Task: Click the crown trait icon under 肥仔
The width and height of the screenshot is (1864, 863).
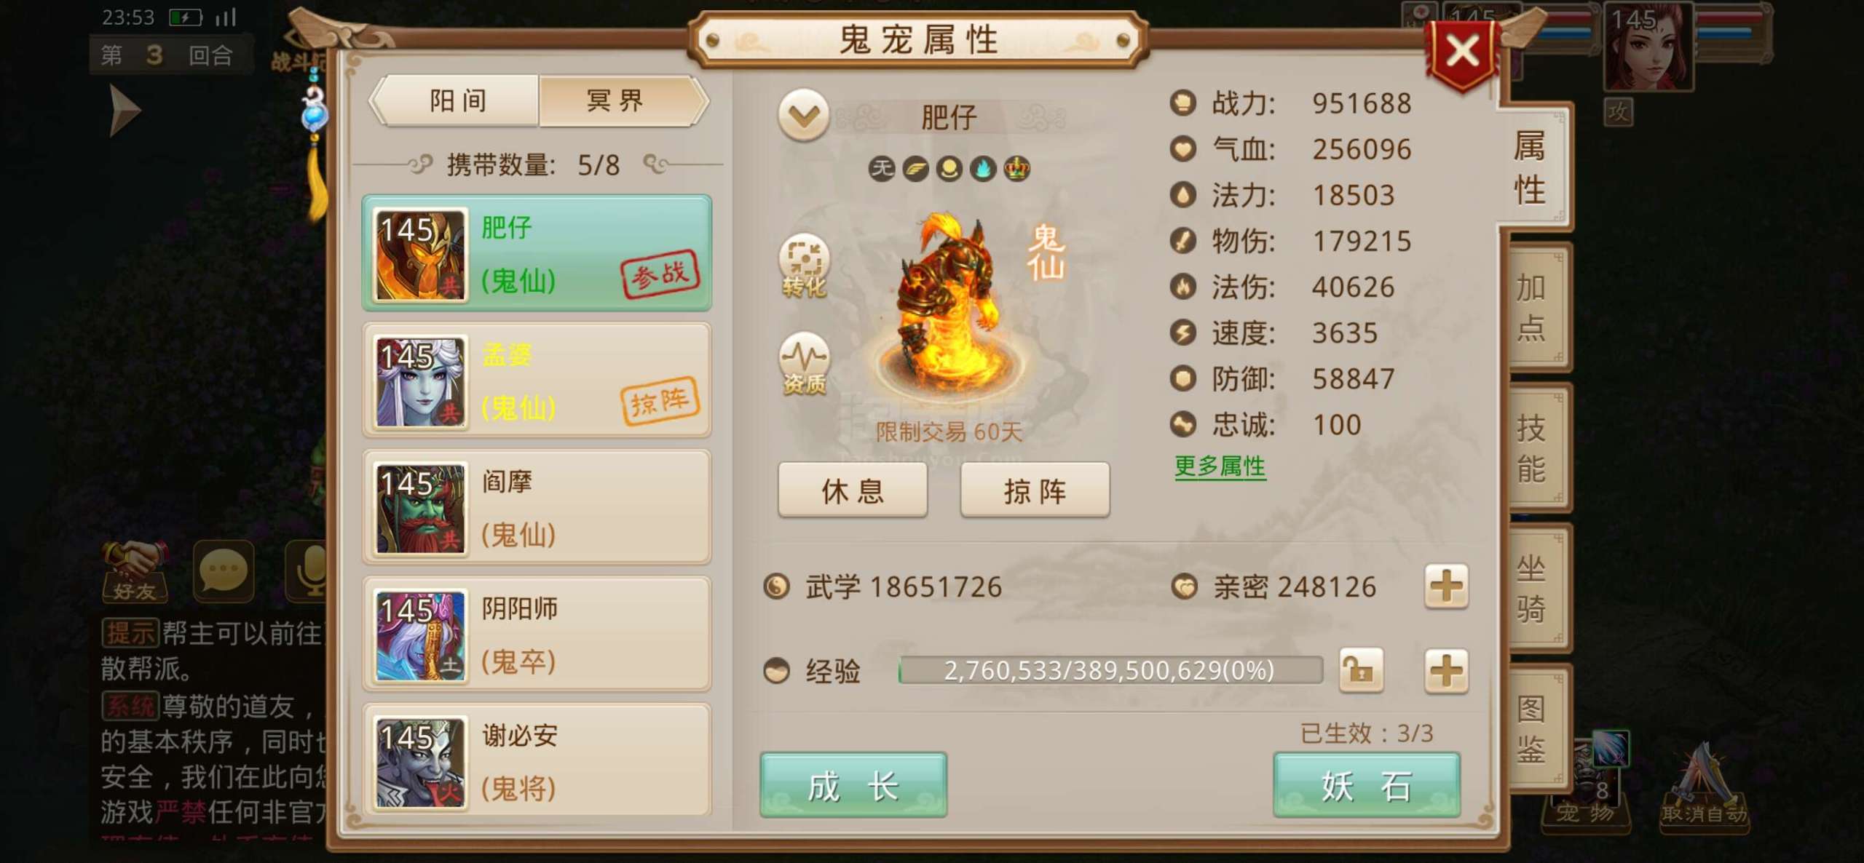Action: coord(1016,169)
